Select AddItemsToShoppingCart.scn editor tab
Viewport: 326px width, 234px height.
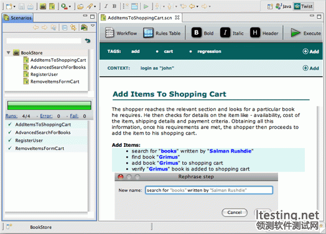(x=140, y=18)
